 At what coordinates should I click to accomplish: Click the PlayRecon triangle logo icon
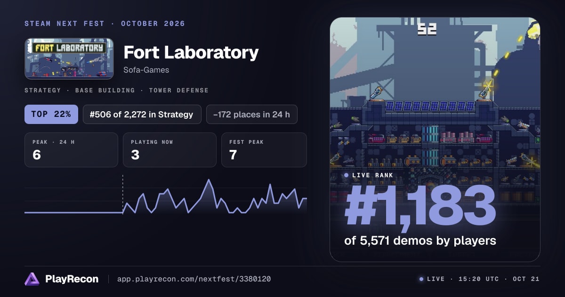[x=32, y=279]
